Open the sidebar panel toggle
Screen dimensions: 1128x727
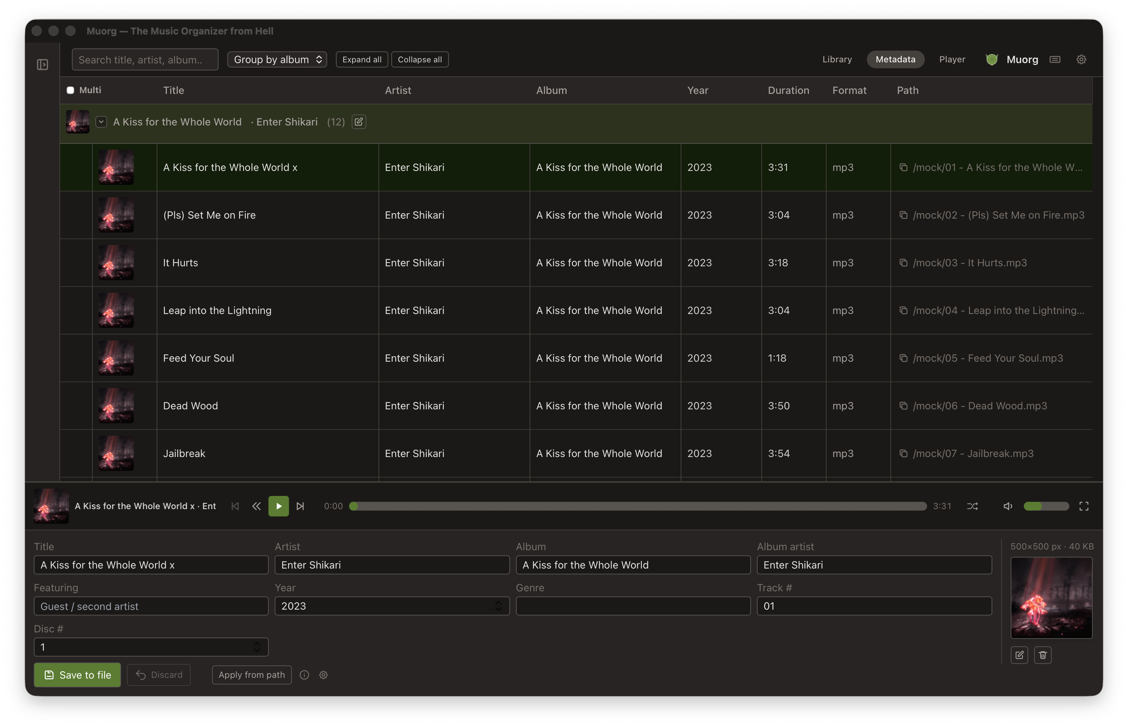point(42,64)
